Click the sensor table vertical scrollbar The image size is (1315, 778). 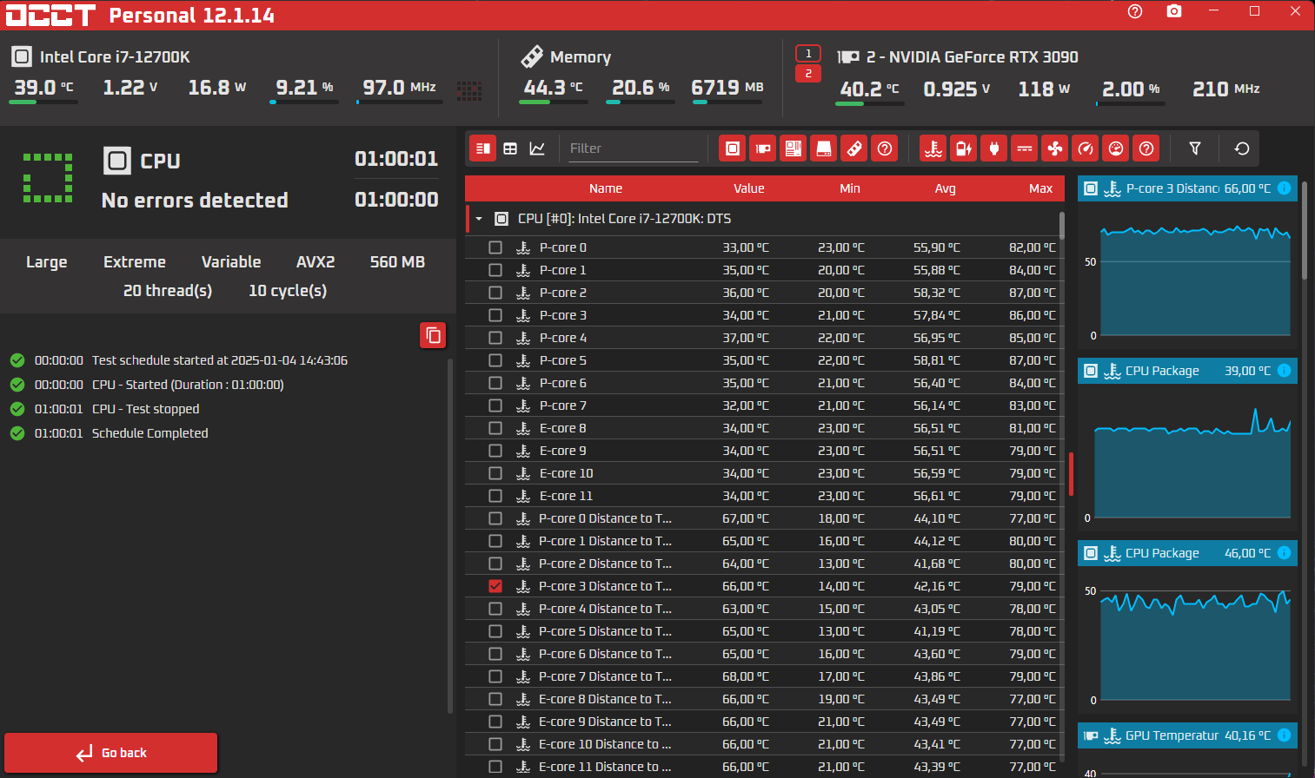pos(1062,226)
